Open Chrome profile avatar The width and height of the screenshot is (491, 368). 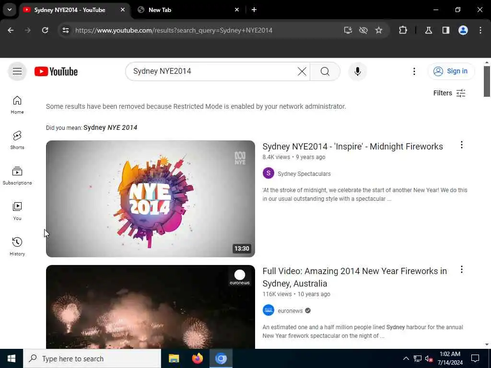pyautogui.click(x=463, y=30)
